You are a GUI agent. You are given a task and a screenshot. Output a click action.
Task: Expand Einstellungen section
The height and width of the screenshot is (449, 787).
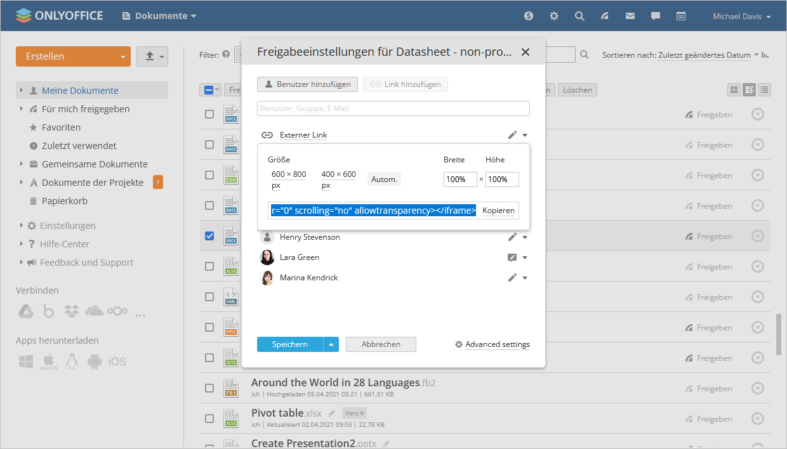[x=21, y=226]
